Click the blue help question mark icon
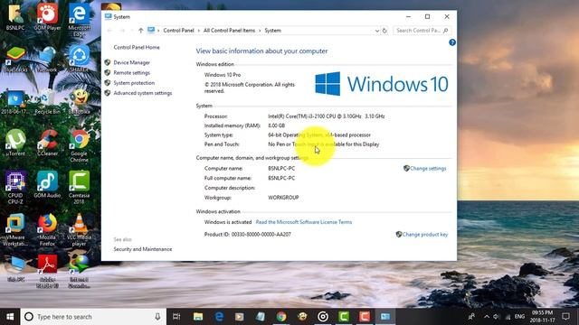Image resolution: width=579 pixels, height=325 pixels. (452, 42)
